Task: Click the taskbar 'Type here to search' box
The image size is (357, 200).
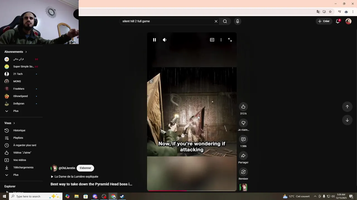Action: click(36, 196)
